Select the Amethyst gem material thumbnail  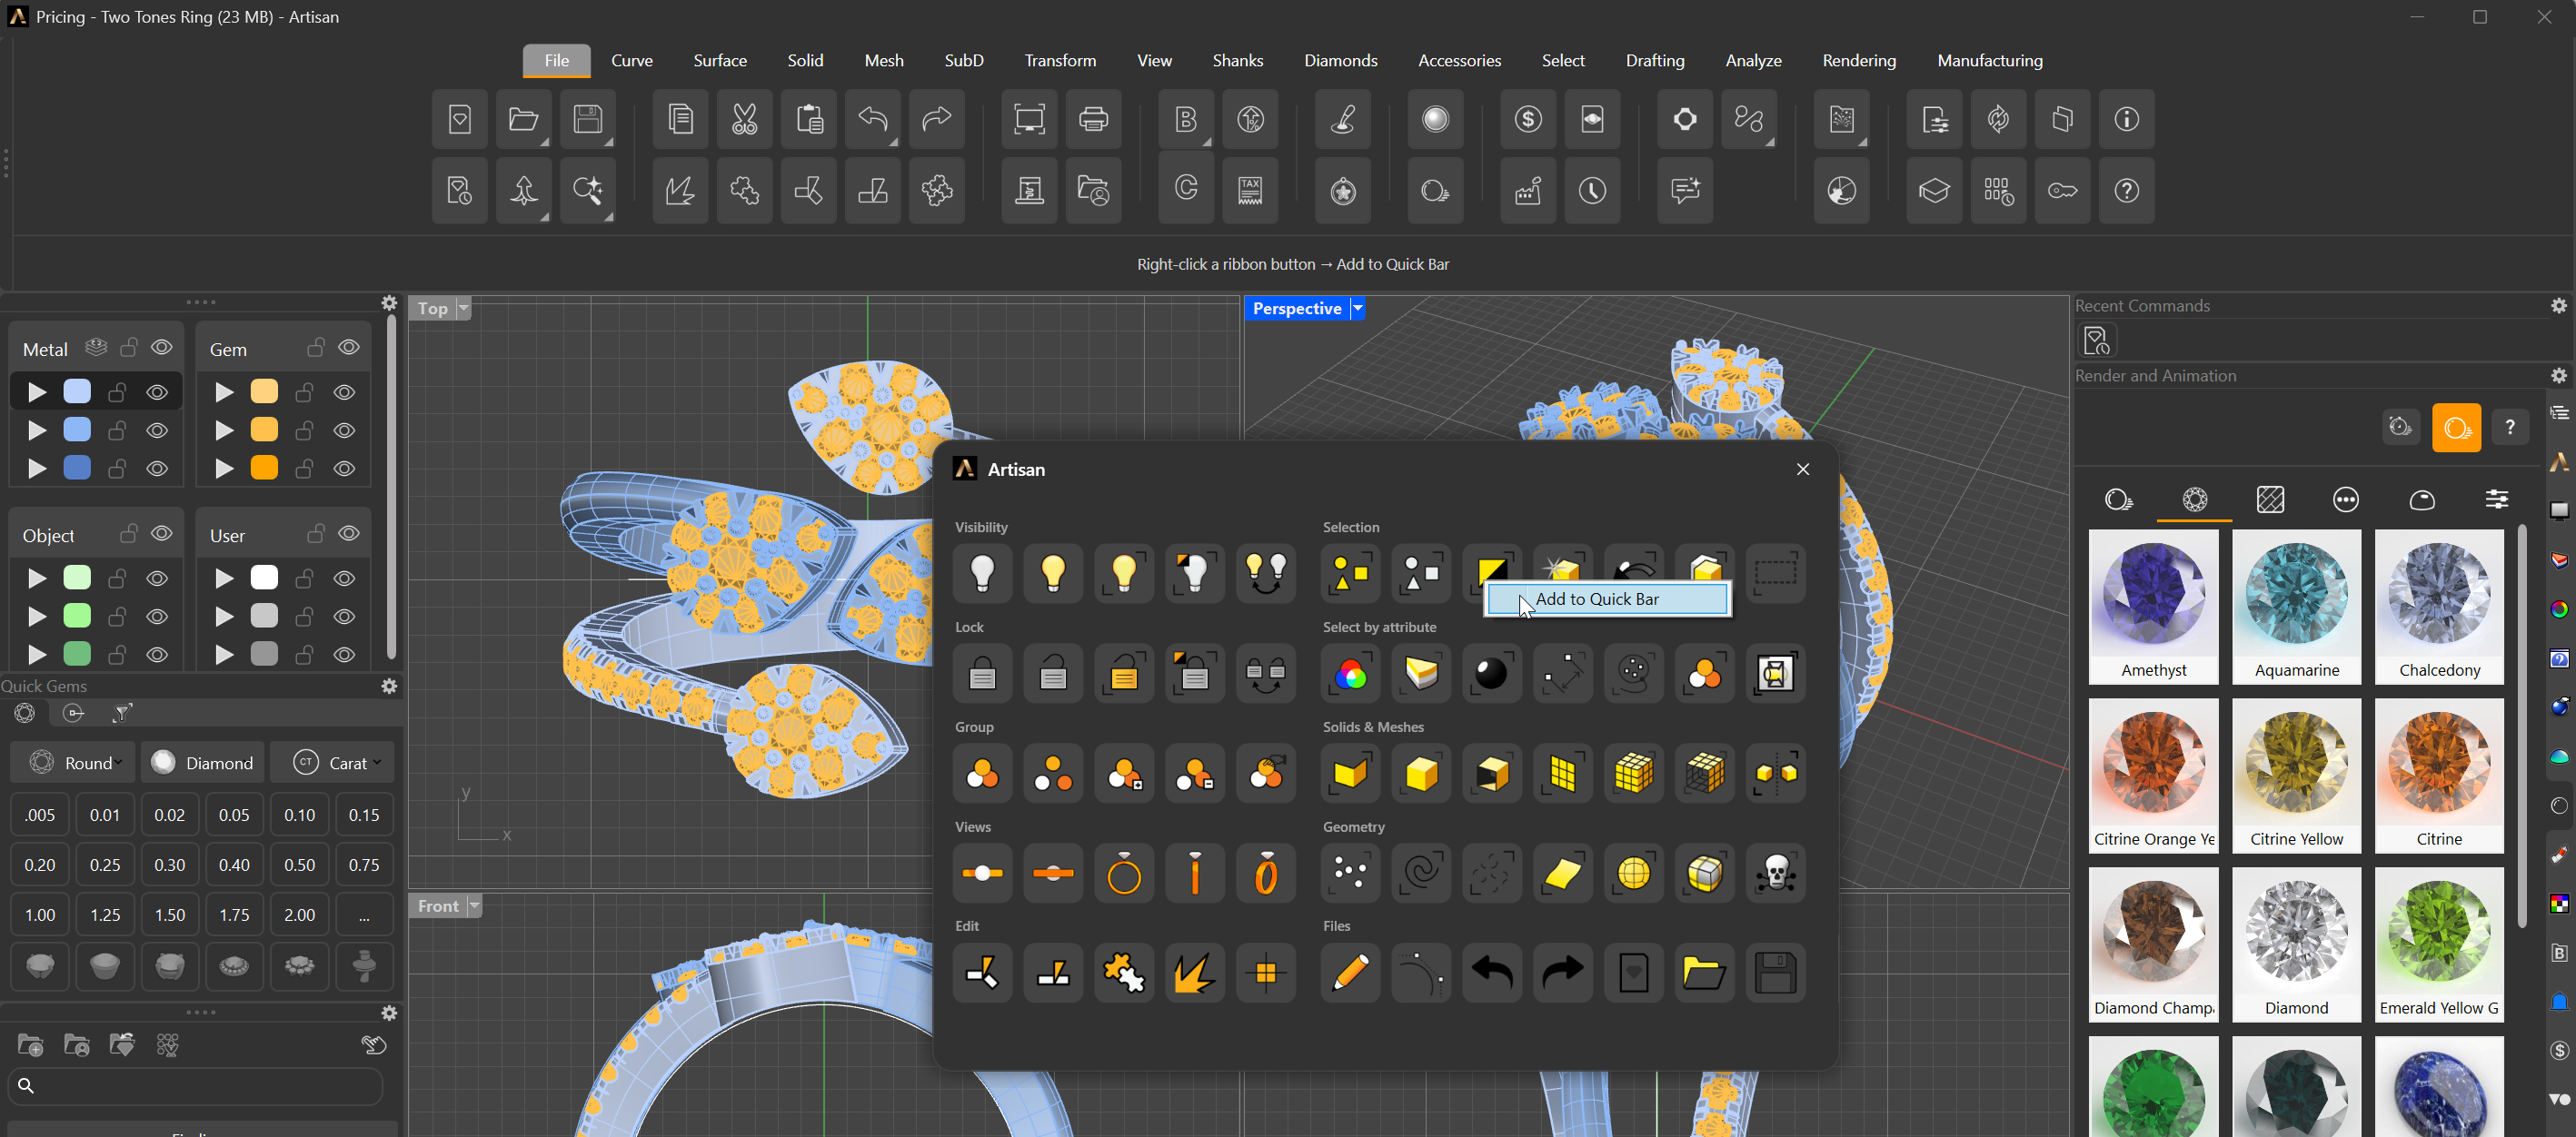point(2153,608)
